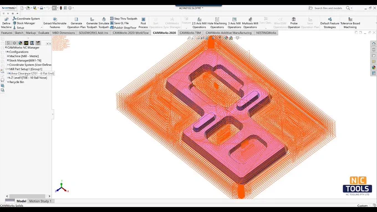Viewport: 377px width, 212px height.
Task: Click the tree panel horizontal scrollbar
Action: coord(27,196)
